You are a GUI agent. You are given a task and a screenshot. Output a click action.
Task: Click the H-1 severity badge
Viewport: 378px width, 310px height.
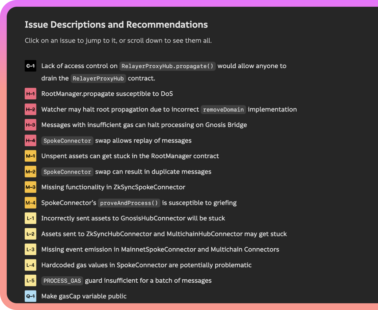(x=30, y=94)
